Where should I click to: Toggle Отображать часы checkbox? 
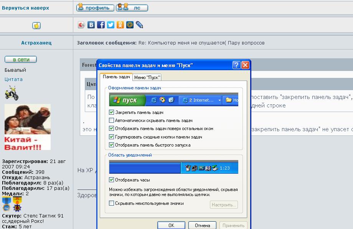click(x=112, y=180)
